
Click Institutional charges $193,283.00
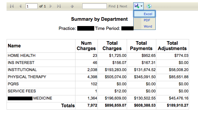(115, 70)
